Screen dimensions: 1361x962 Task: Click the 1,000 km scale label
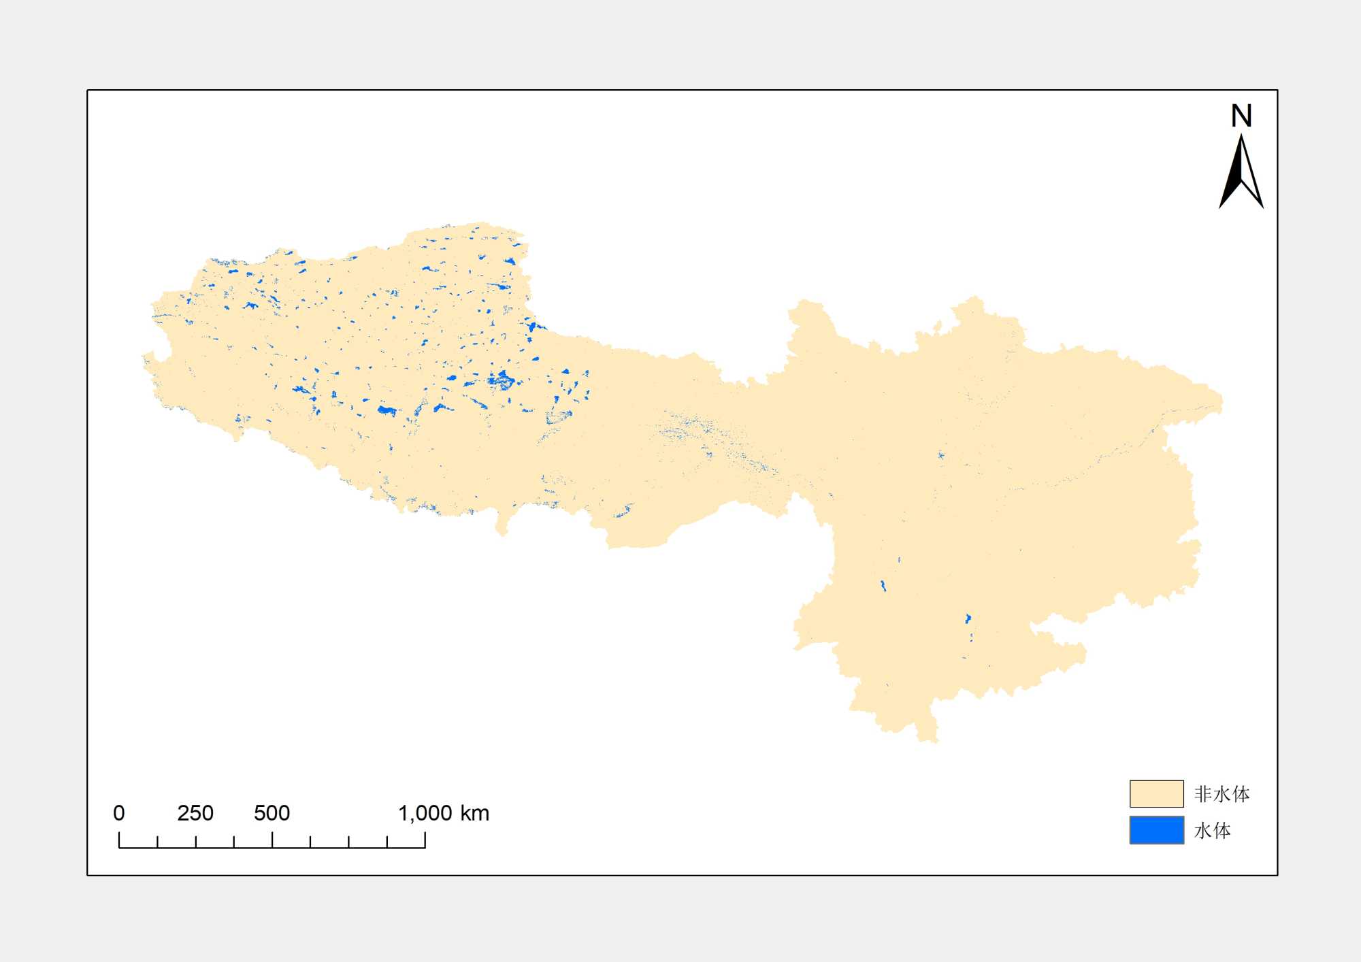pyautogui.click(x=443, y=813)
